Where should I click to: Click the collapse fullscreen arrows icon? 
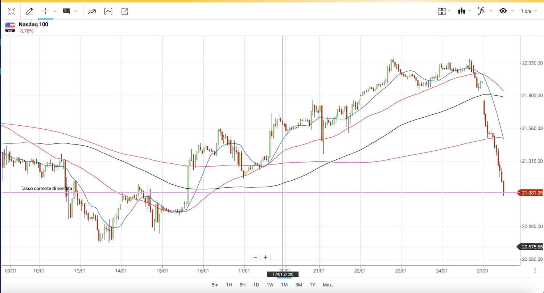coord(11,12)
